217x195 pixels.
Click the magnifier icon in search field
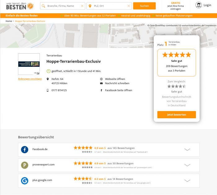click(43, 6)
